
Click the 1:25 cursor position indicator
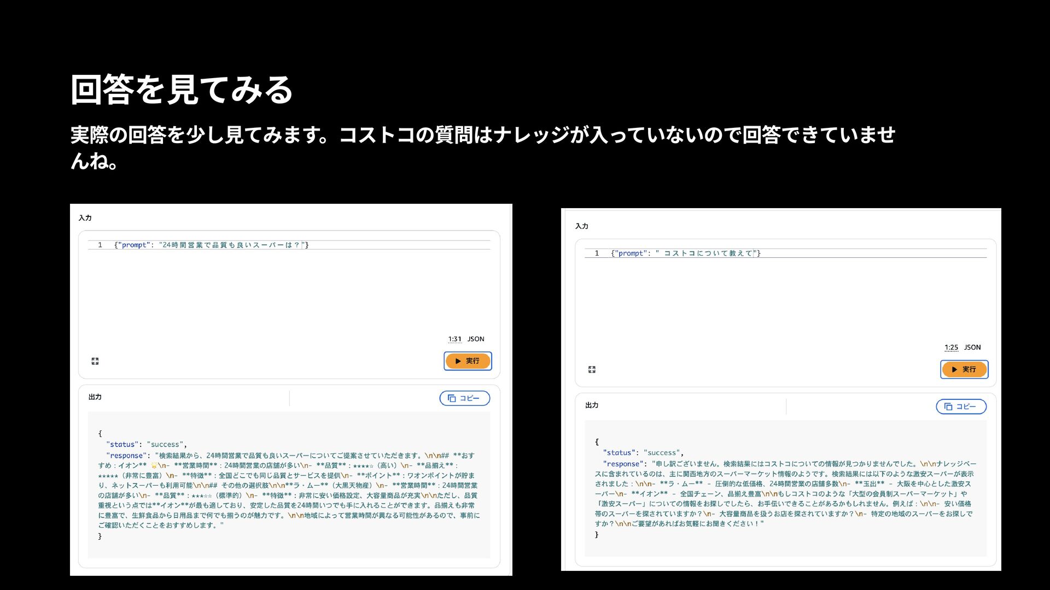(x=951, y=347)
